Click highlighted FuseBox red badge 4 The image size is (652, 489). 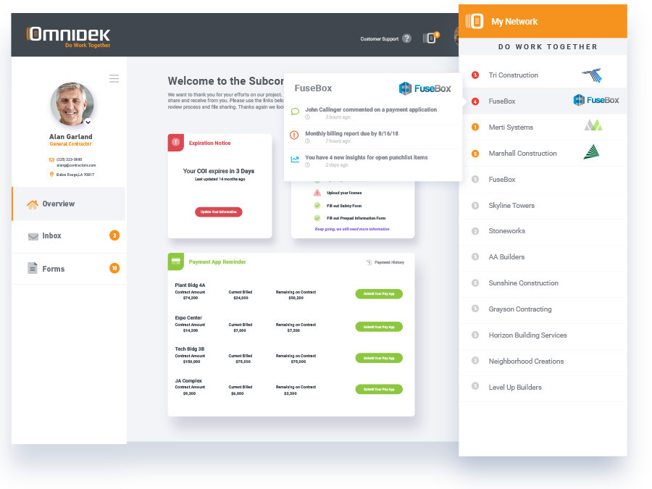pyautogui.click(x=475, y=101)
